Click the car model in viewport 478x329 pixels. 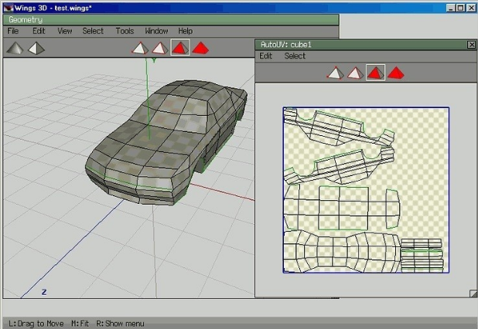click(x=166, y=141)
